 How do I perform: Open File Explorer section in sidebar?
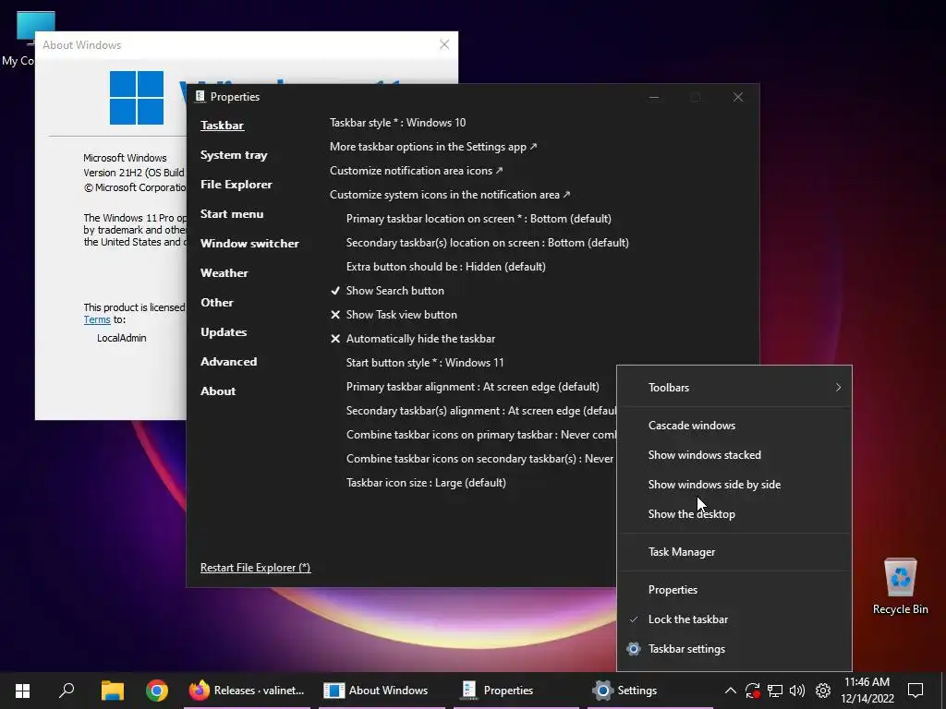tap(236, 185)
